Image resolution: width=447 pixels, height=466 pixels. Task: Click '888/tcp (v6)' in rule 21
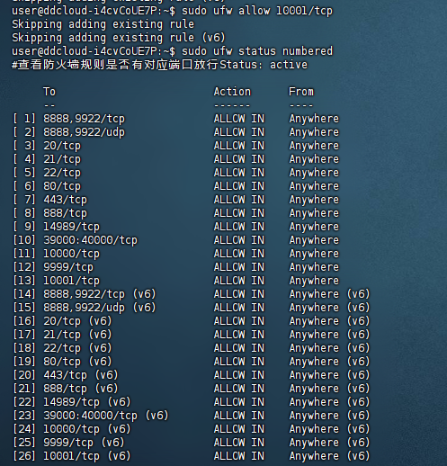(81, 389)
